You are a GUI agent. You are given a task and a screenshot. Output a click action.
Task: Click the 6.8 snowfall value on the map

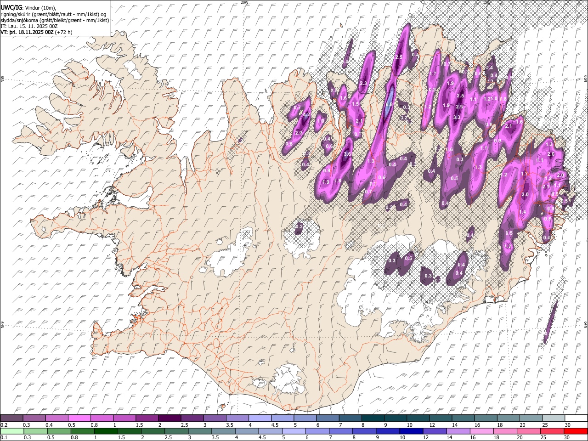(389, 105)
